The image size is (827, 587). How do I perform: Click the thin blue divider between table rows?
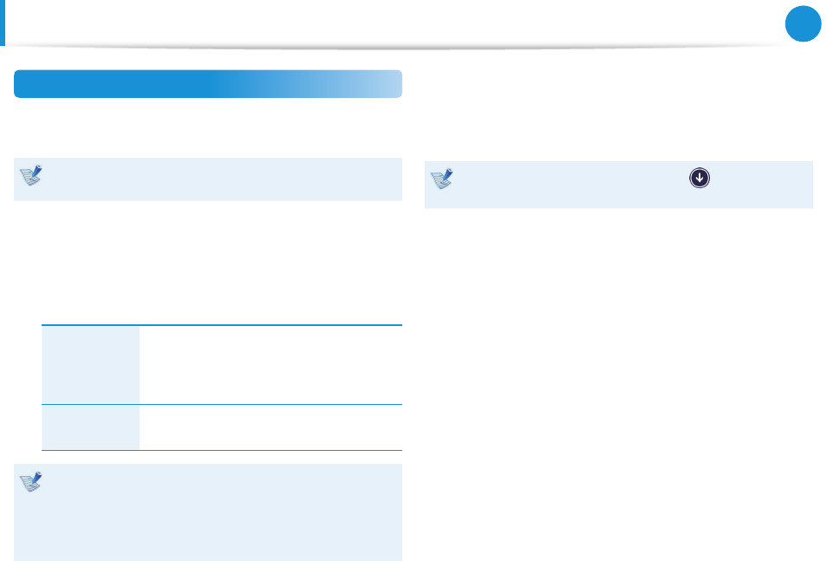[222, 405]
